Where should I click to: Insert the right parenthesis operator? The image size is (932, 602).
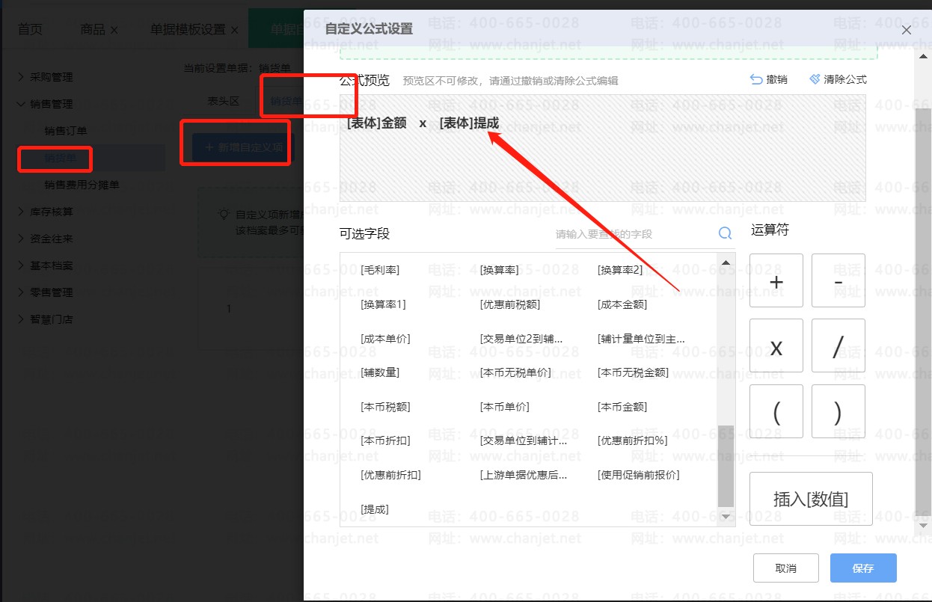click(839, 411)
